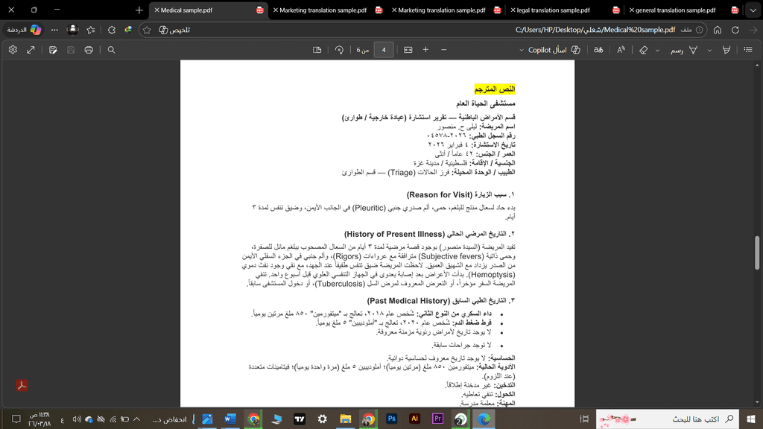The height and width of the screenshot is (429, 763).
Task: Click the heading with Past Medical History
Action: 441,301
